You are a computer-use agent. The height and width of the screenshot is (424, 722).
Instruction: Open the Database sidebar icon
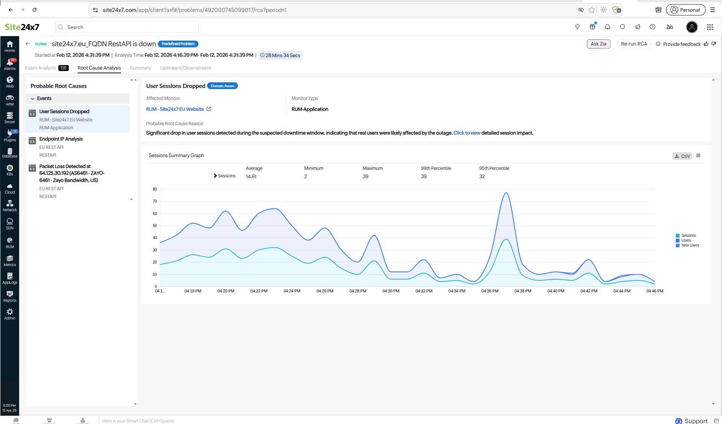pyautogui.click(x=10, y=153)
